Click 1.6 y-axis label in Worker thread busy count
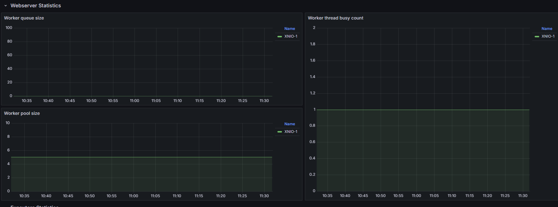The image size is (558, 207). coord(313,61)
